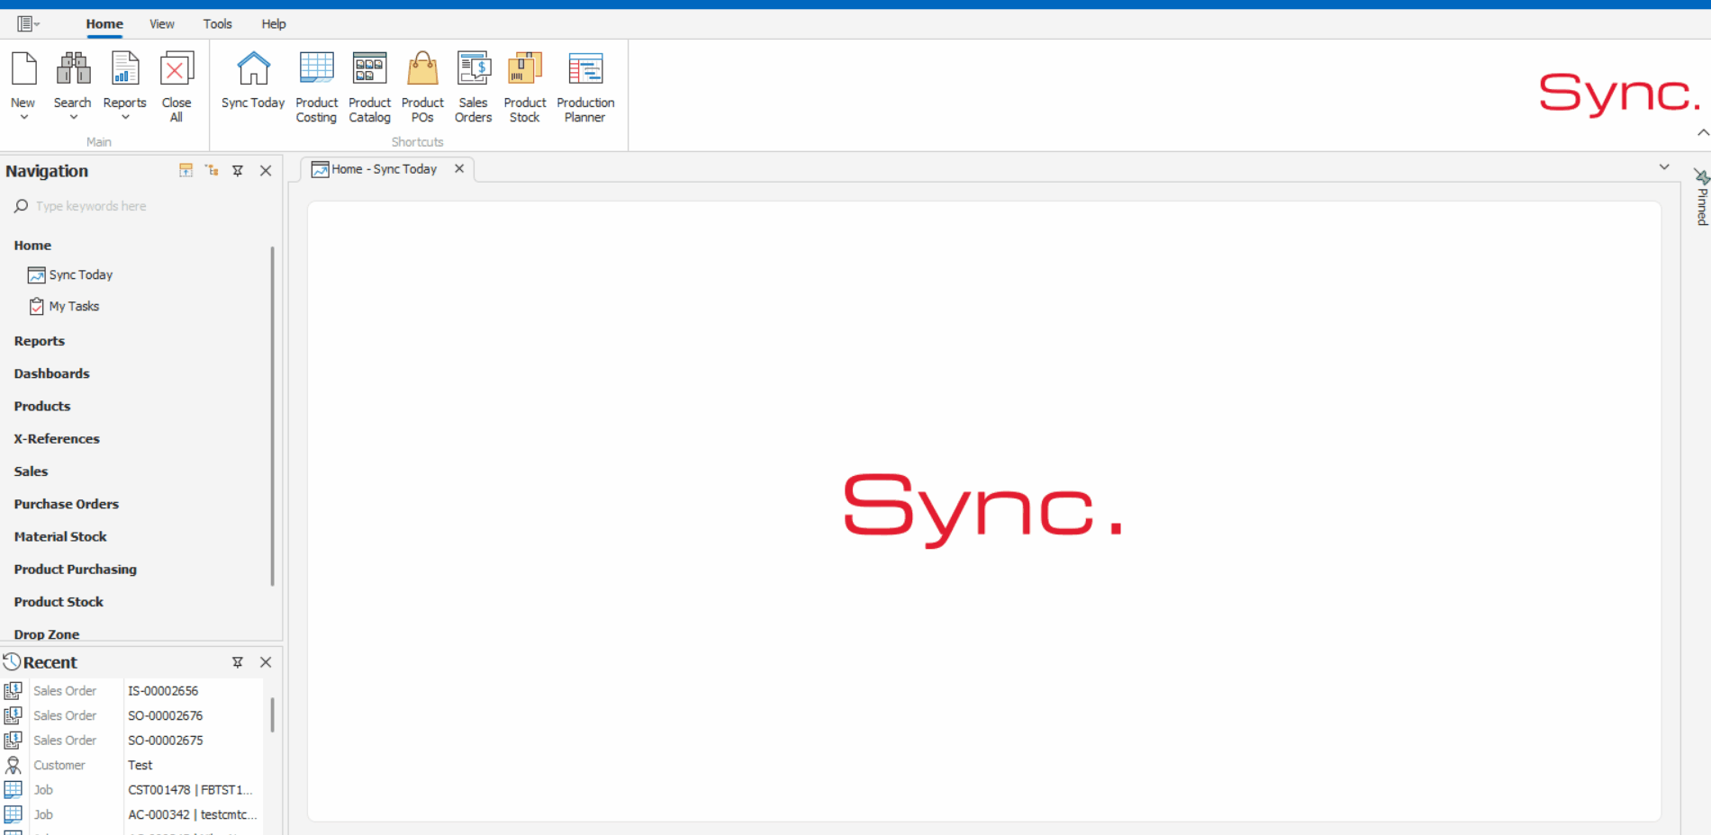This screenshot has width=1711, height=835.
Task: Expand the Product Purchasing navigation group
Action: pyautogui.click(x=76, y=570)
